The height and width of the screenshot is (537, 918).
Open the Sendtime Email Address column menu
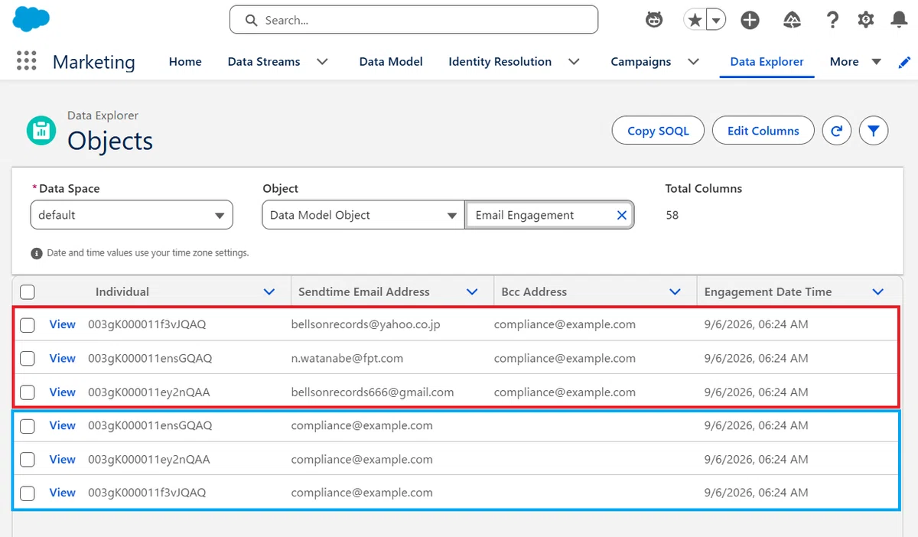tap(472, 291)
